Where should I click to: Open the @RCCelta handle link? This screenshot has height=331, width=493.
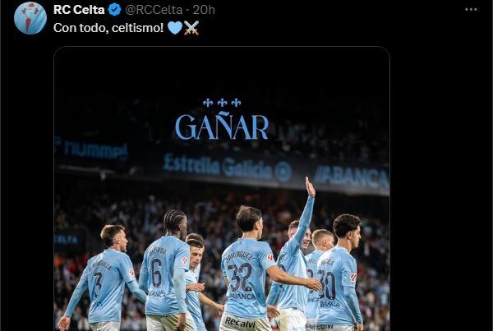tap(154, 10)
